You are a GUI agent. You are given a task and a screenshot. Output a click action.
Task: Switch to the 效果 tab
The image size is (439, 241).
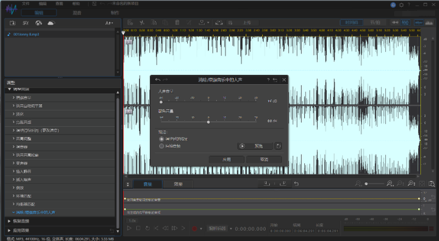coord(178,184)
